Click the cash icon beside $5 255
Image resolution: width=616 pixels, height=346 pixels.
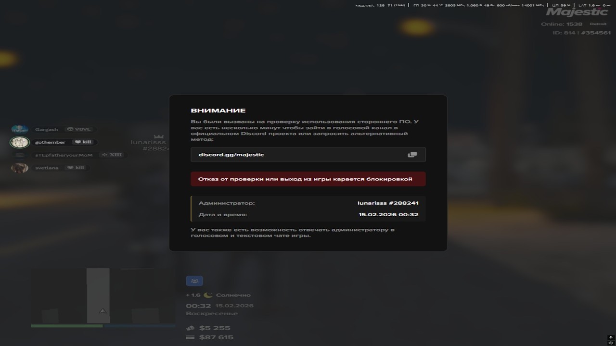(190, 328)
